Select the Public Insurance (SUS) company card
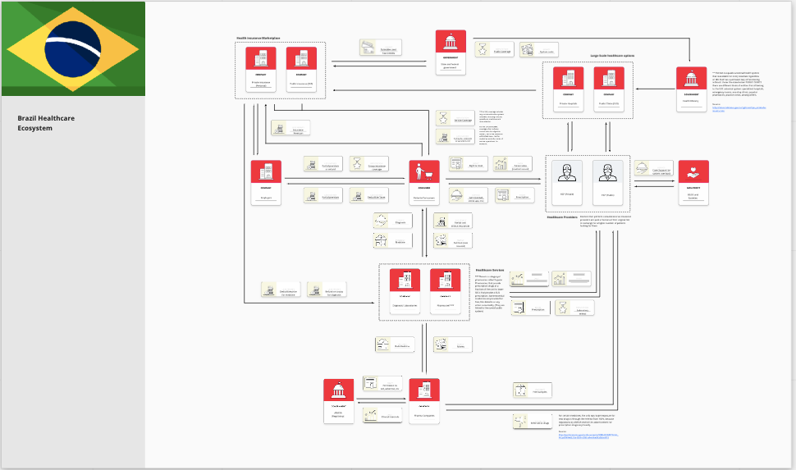Screen dimensions: 796x470 click(x=301, y=70)
